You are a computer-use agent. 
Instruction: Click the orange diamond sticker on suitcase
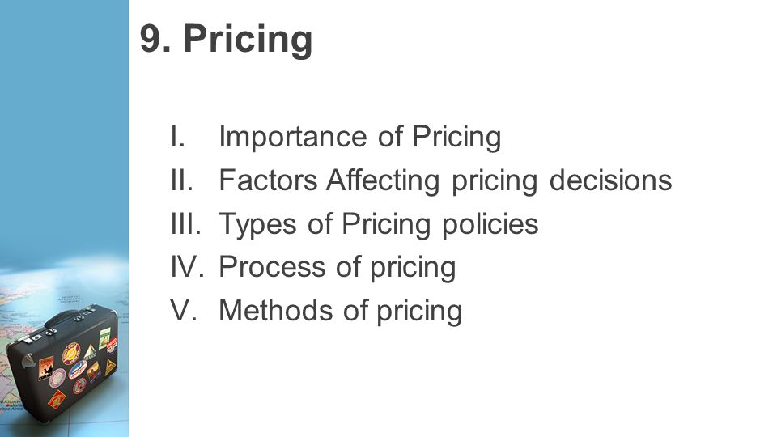click(x=57, y=399)
